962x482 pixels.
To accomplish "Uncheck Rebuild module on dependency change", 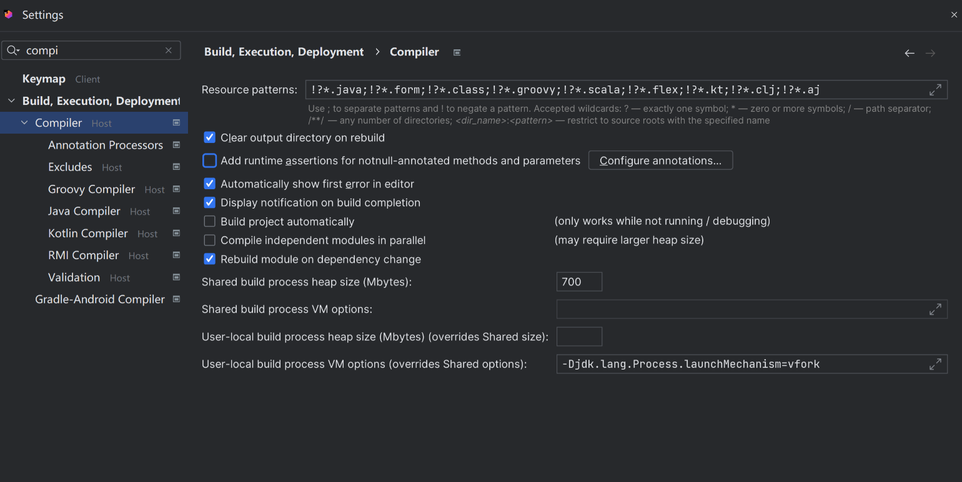I will pyautogui.click(x=210, y=259).
